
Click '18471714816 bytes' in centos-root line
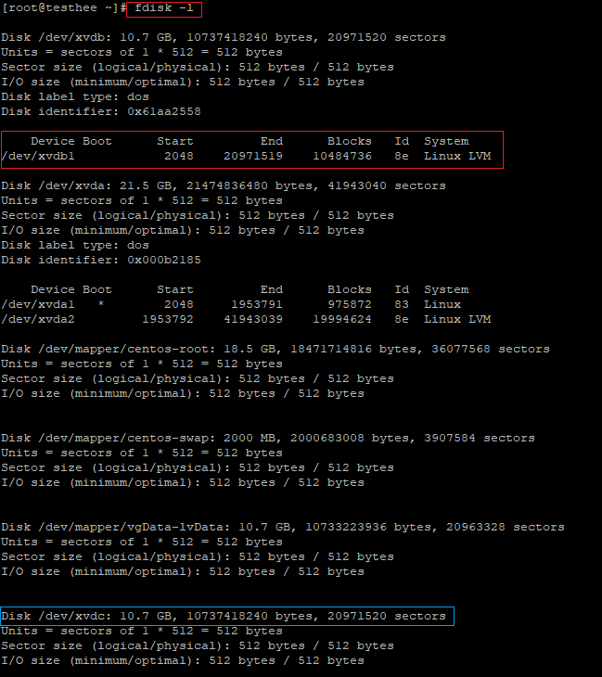pos(352,350)
